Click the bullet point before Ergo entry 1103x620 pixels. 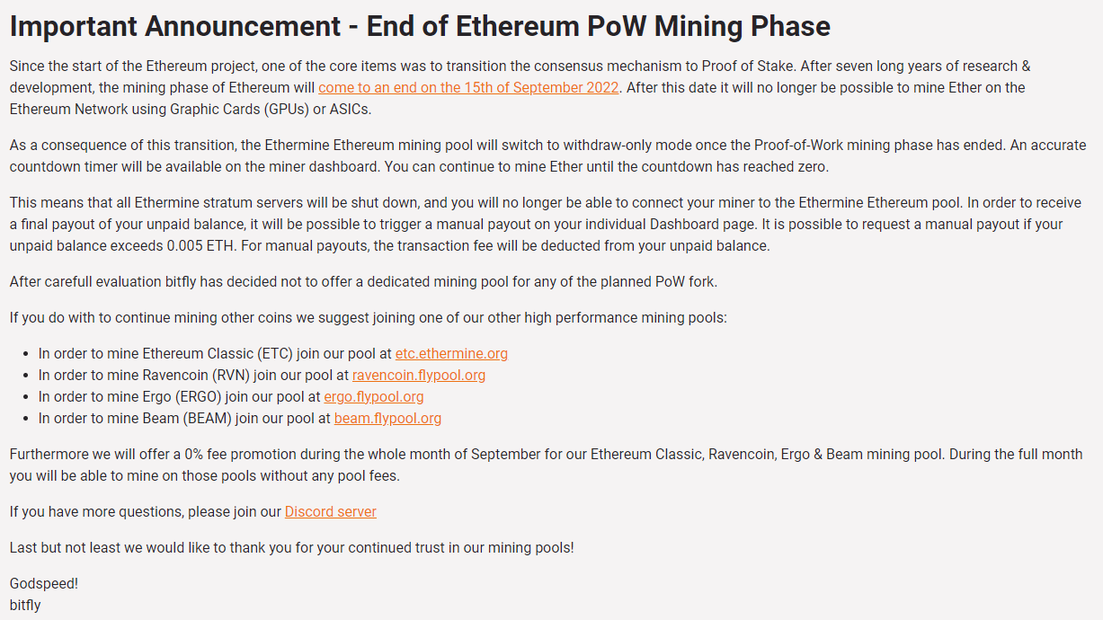tap(28, 398)
